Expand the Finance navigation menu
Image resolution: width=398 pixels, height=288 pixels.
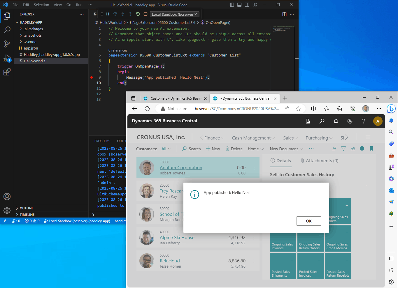pyautogui.click(x=212, y=138)
